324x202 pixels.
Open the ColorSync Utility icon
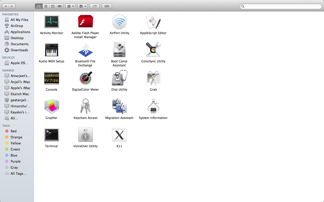tap(153, 50)
